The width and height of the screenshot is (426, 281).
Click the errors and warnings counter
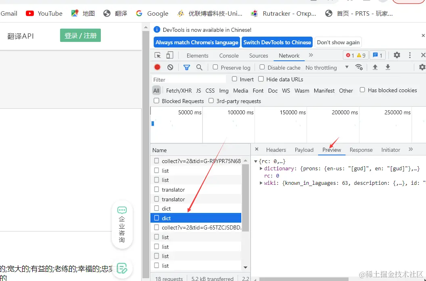356,55
